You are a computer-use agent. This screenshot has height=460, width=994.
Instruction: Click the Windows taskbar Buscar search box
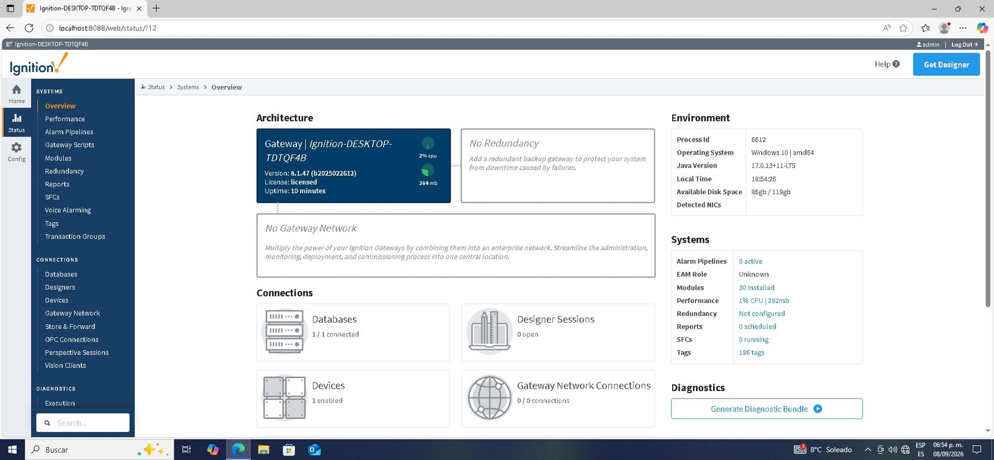pos(98,449)
